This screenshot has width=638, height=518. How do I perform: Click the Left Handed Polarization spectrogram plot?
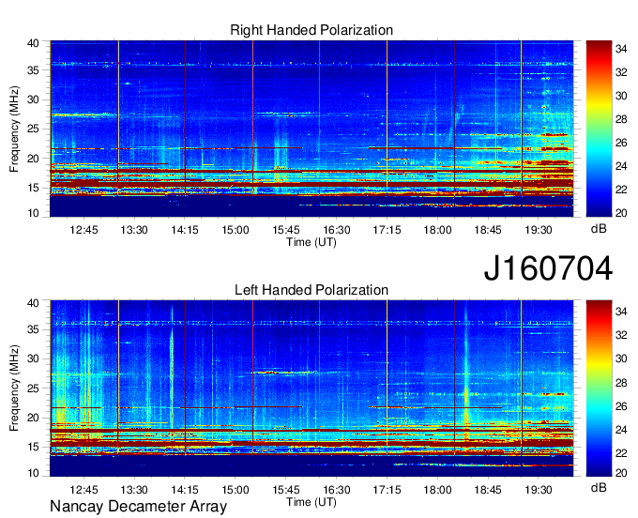(x=311, y=388)
